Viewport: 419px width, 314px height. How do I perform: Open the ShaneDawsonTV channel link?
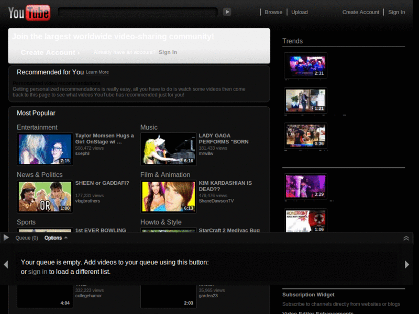[216, 201]
